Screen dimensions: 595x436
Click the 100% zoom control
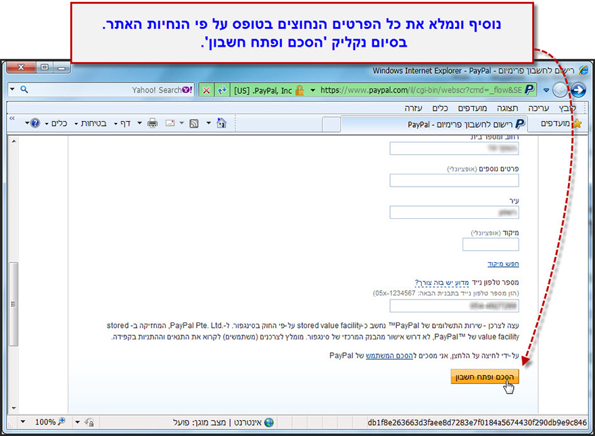pyautogui.click(x=46, y=422)
